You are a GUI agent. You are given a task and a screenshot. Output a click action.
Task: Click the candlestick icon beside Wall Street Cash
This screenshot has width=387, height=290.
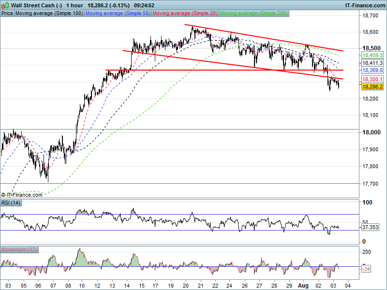[x=5, y=5]
